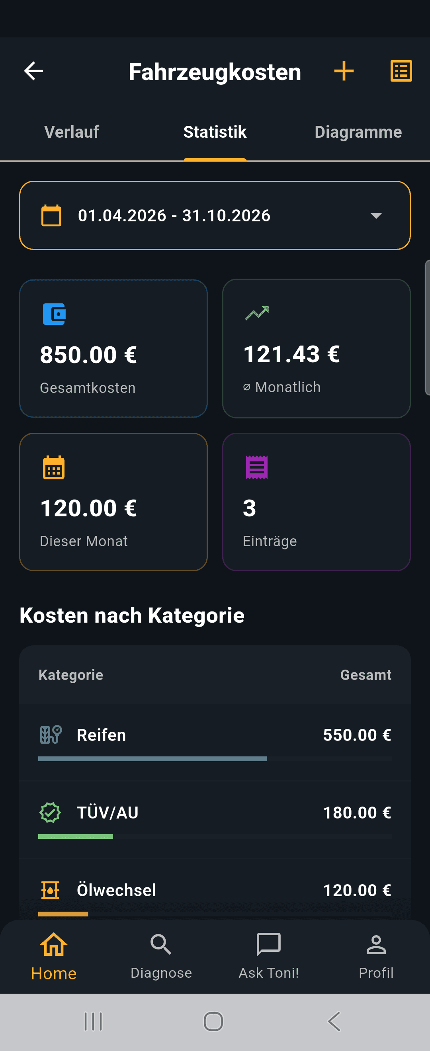Viewport: 430px width, 1051px height.
Task: Tap the purple receipt Einträge icon
Action: pyautogui.click(x=257, y=467)
